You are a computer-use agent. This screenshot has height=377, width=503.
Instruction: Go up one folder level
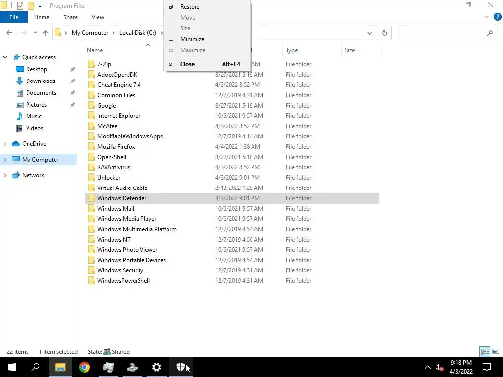pos(46,33)
